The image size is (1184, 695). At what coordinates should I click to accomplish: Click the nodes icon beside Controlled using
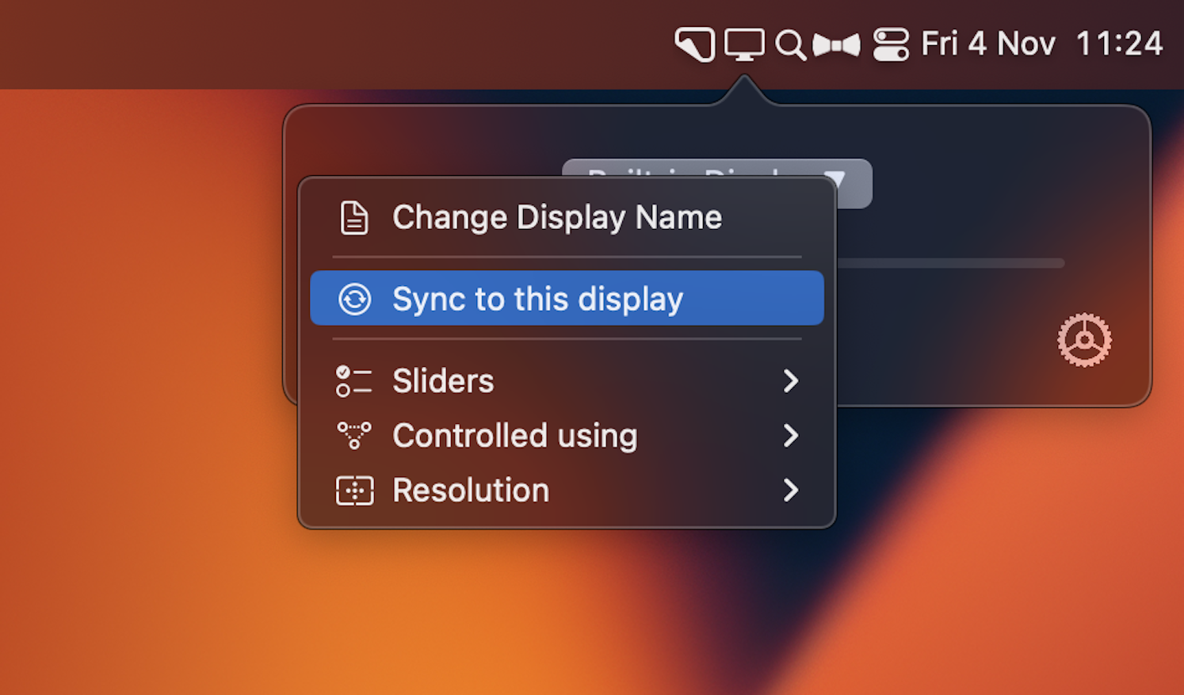(353, 435)
